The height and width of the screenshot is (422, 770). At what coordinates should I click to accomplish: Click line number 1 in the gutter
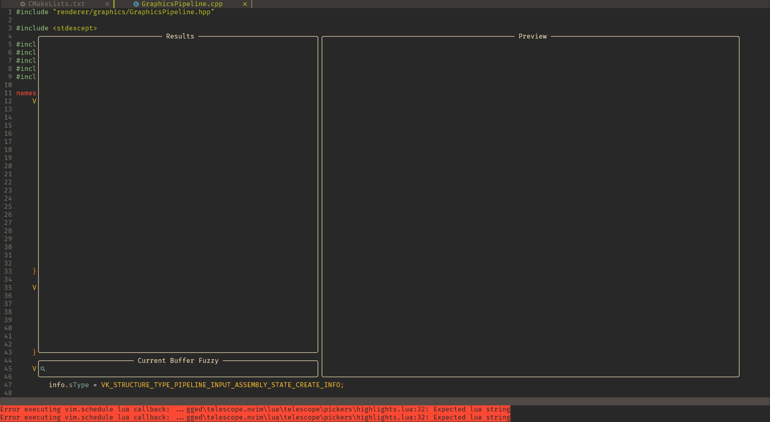pos(10,12)
